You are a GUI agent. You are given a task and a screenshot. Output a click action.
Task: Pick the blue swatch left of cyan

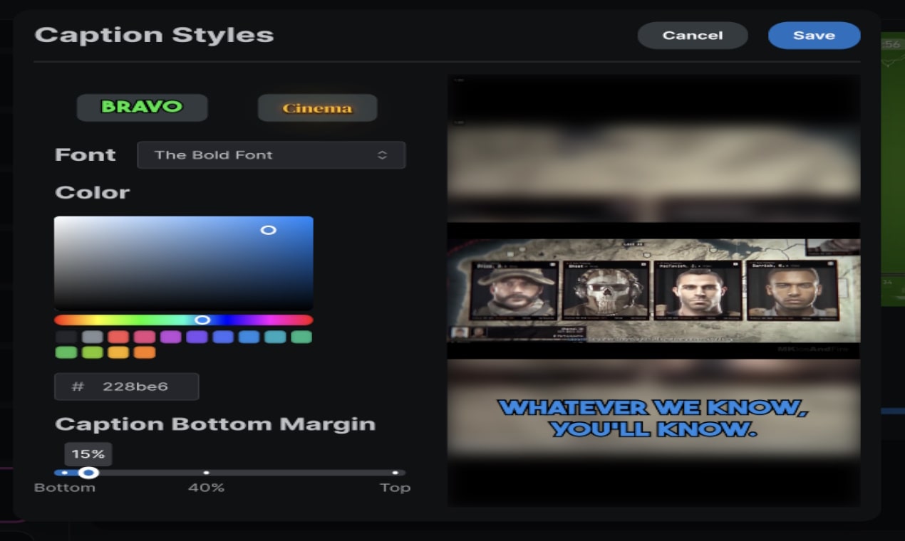click(249, 337)
